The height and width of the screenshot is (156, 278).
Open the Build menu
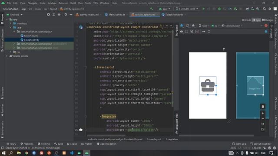[x=73, y=3]
